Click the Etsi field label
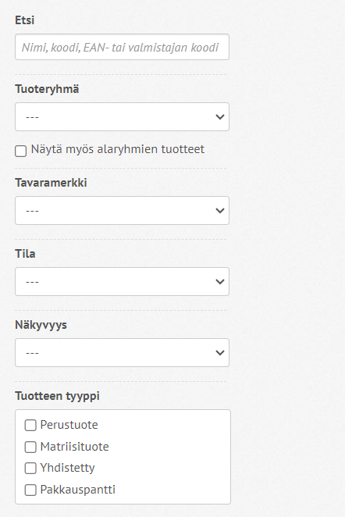The height and width of the screenshot is (517, 345). coord(25,20)
